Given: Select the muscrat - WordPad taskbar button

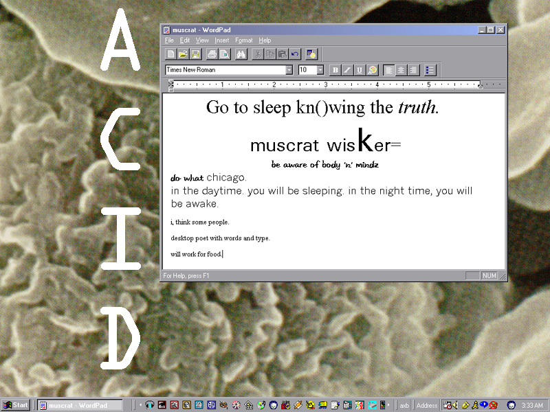Looking at the screenshot, I should (x=79, y=405).
